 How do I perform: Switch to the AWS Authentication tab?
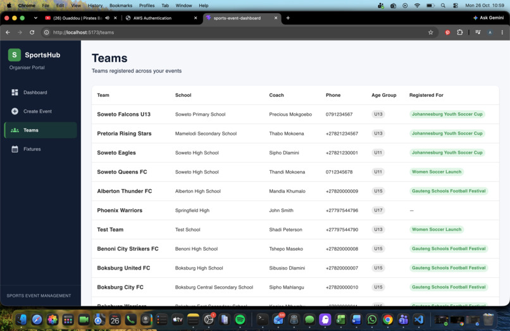coord(161,18)
